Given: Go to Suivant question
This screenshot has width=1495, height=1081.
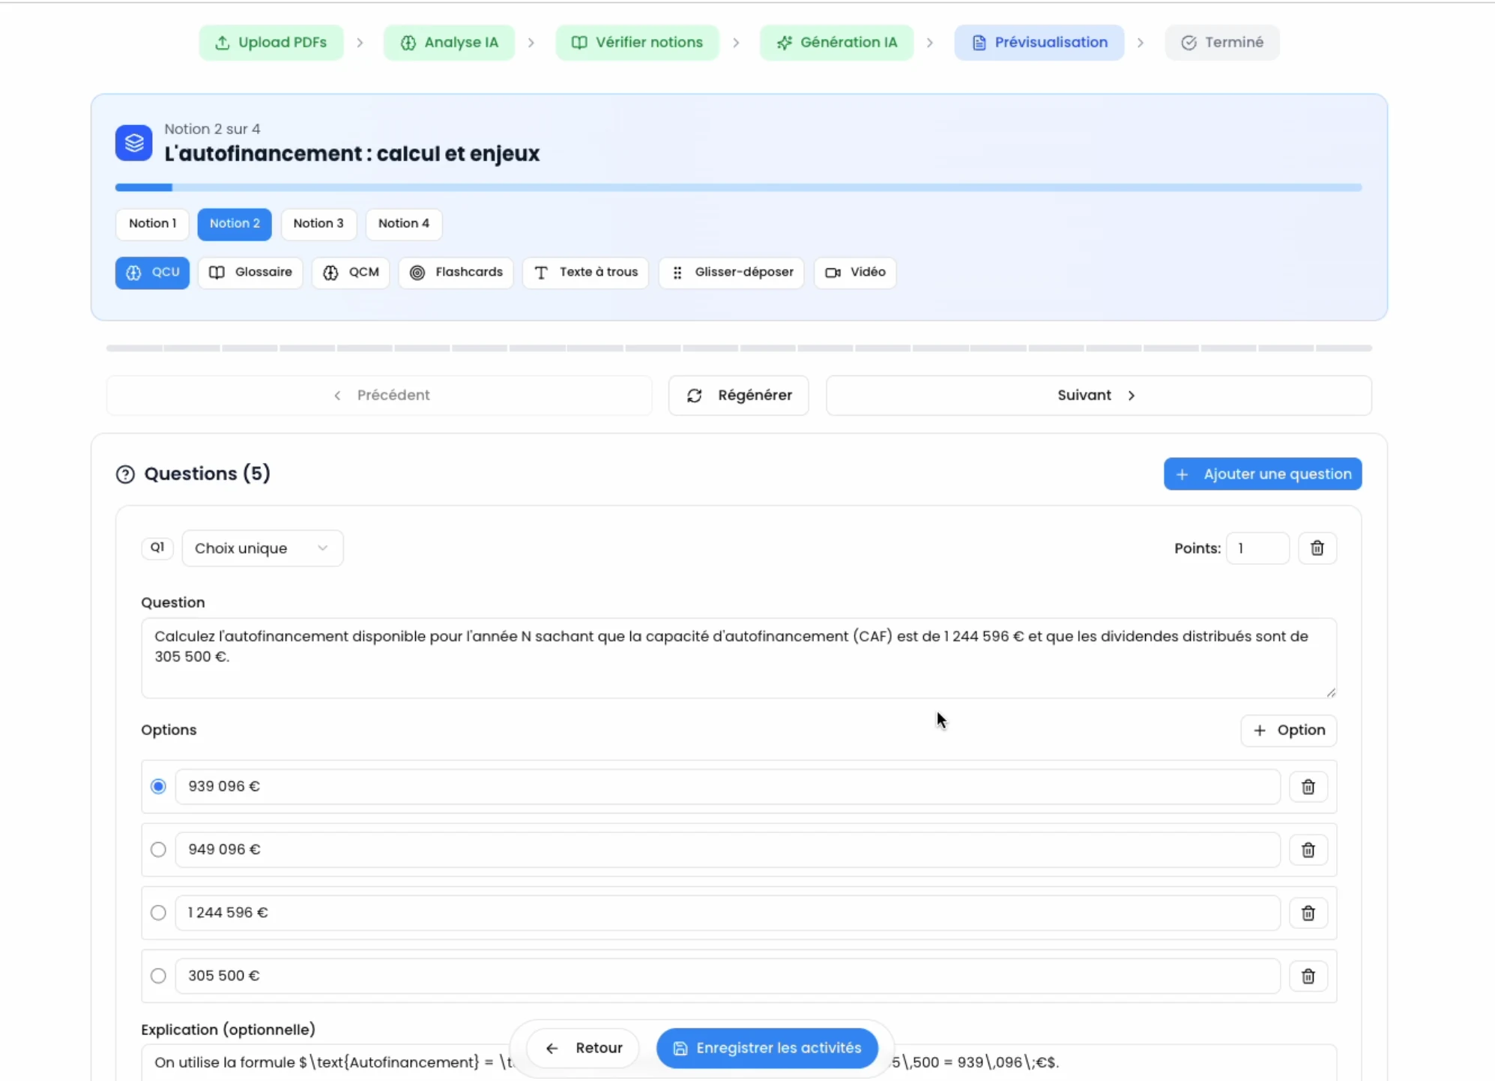Looking at the screenshot, I should 1099,396.
